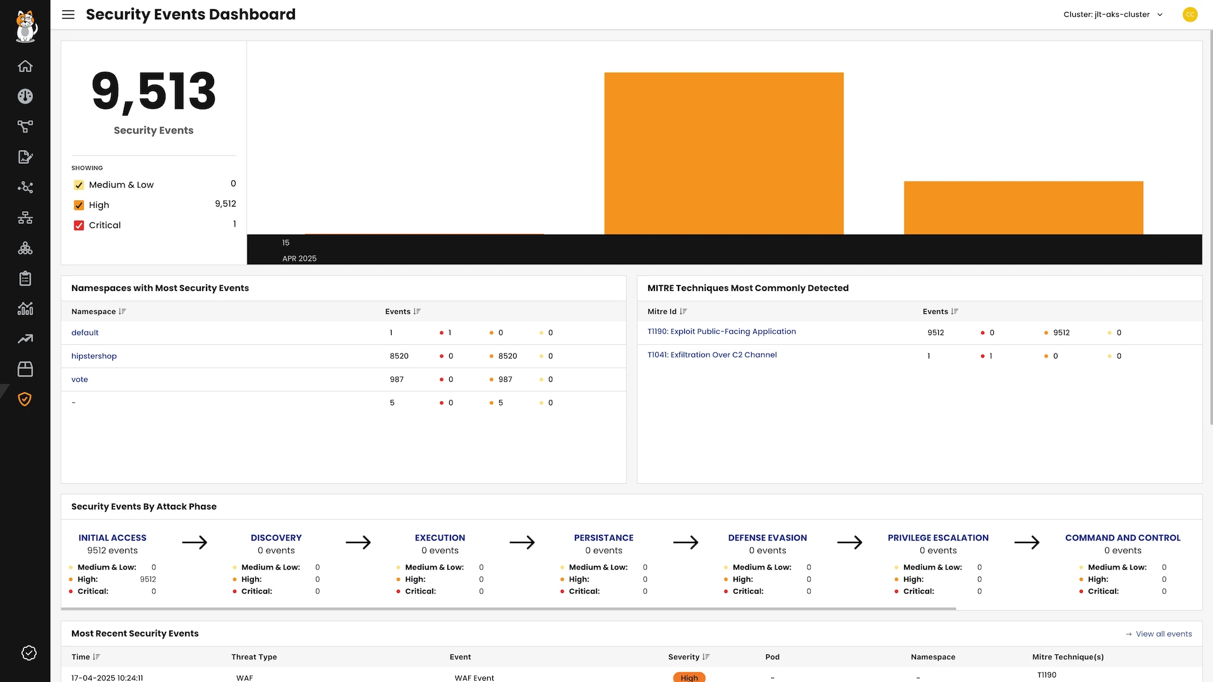1213x682 pixels.
Task: Click View all events link
Action: coord(1163,634)
